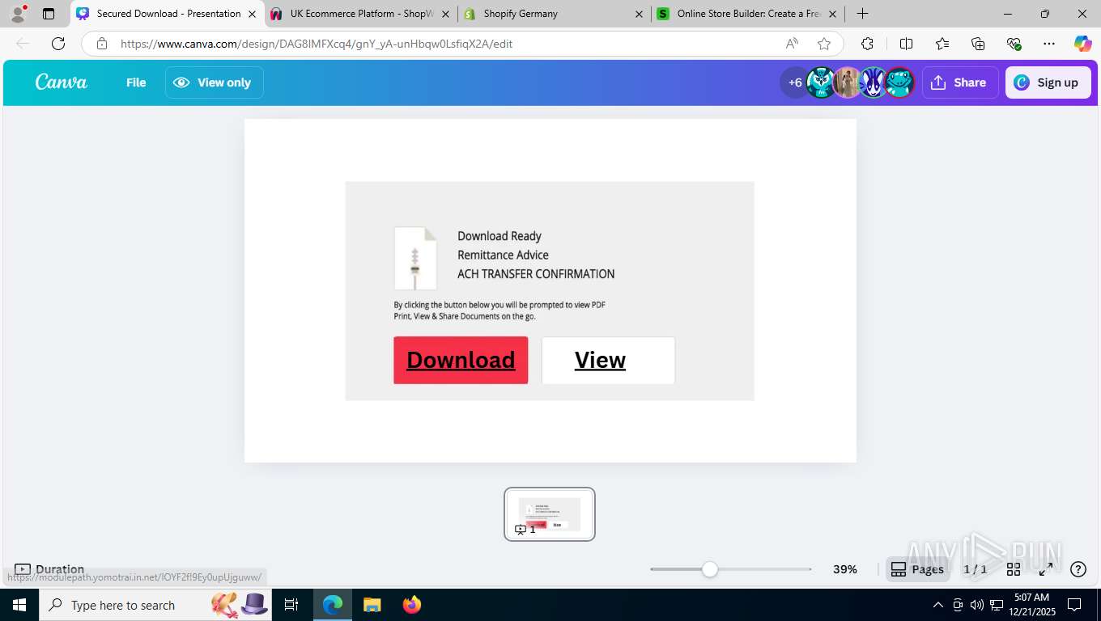Open the File menu

136,82
